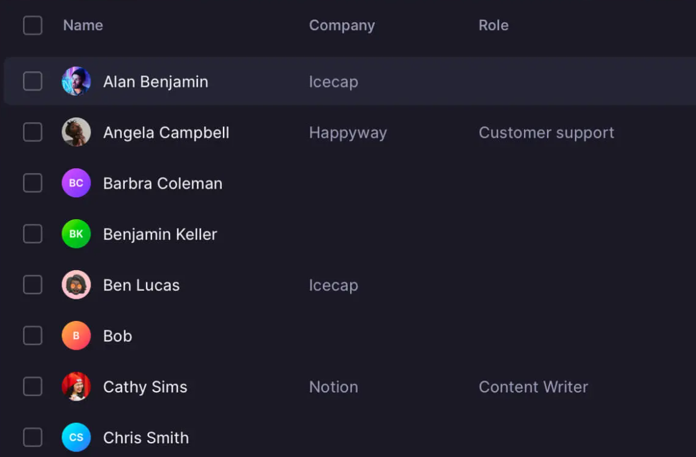Click Ben Lucas's memoji avatar

[x=76, y=285]
